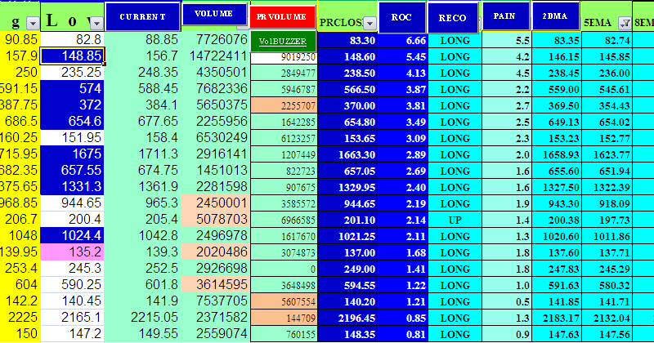Select the ROC cell 6.66

402,41
